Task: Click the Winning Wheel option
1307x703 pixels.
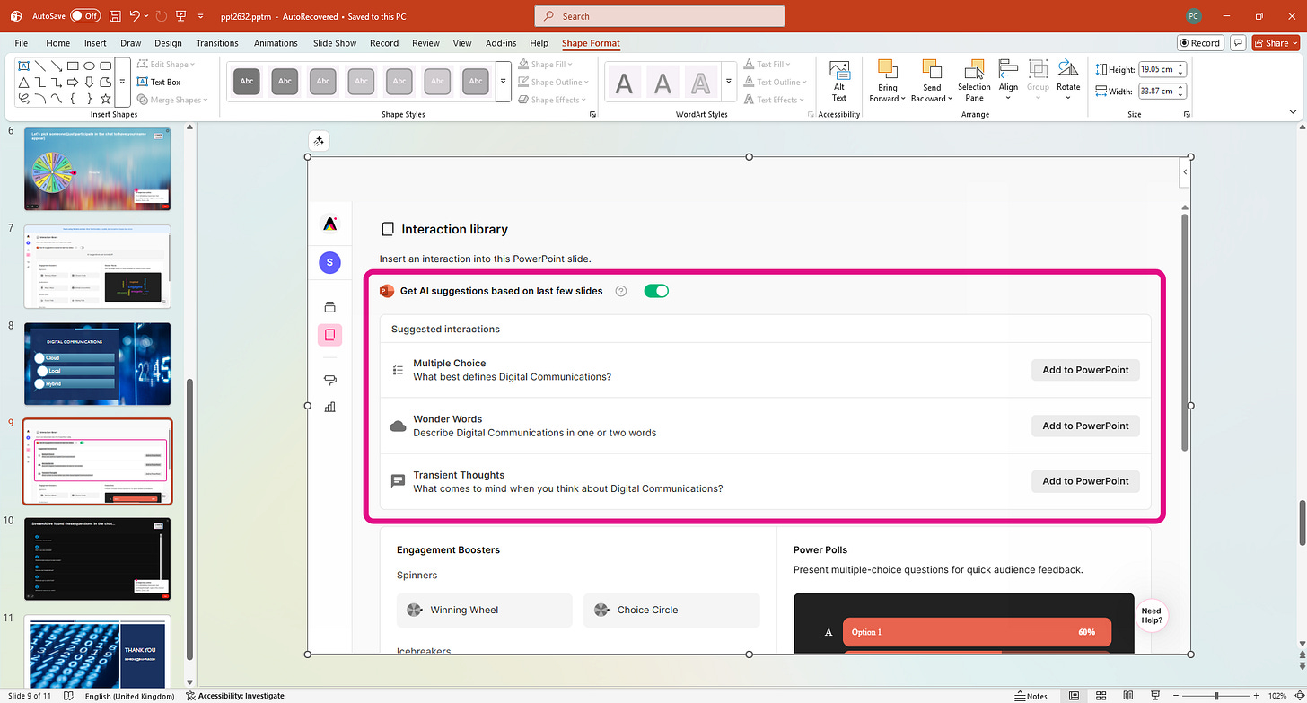Action: (484, 610)
